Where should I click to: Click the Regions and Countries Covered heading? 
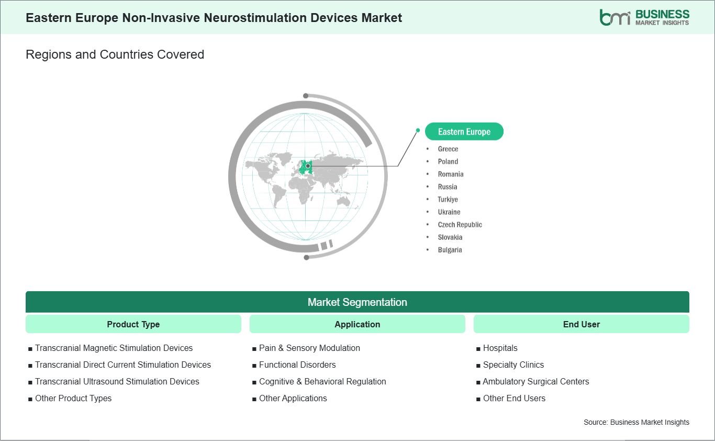coord(115,54)
